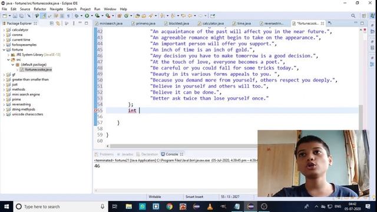Show hidden editor tabs list
This screenshot has width=377, height=212.
click(330, 23)
